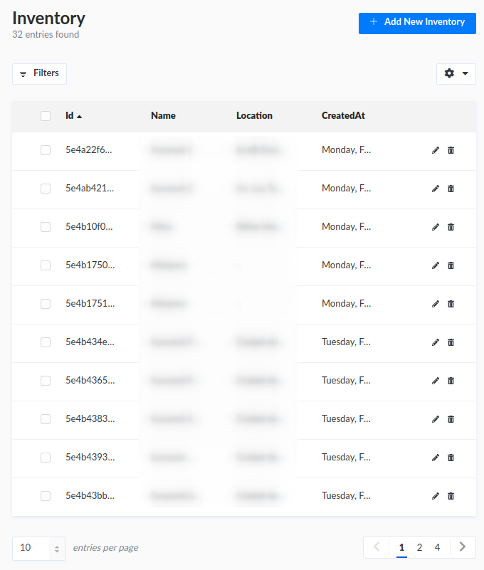Open the Filters panel
The width and height of the screenshot is (484, 570).
point(39,73)
